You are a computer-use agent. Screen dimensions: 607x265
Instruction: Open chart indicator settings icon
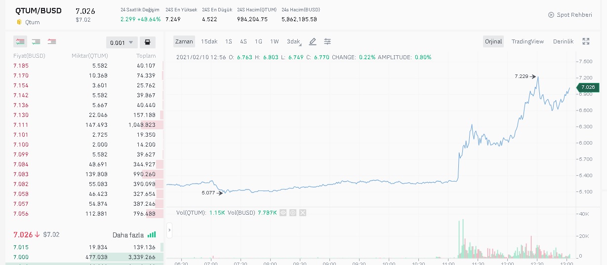pos(327,41)
